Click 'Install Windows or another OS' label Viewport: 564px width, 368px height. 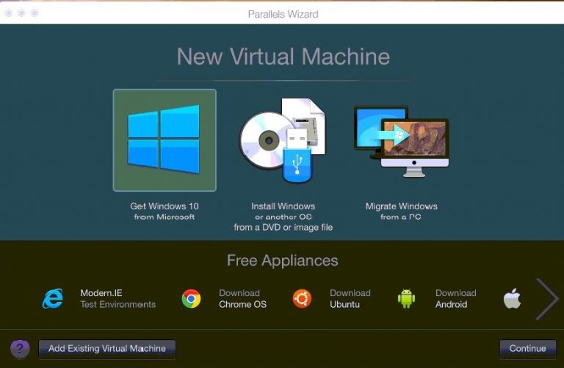pyautogui.click(x=283, y=217)
